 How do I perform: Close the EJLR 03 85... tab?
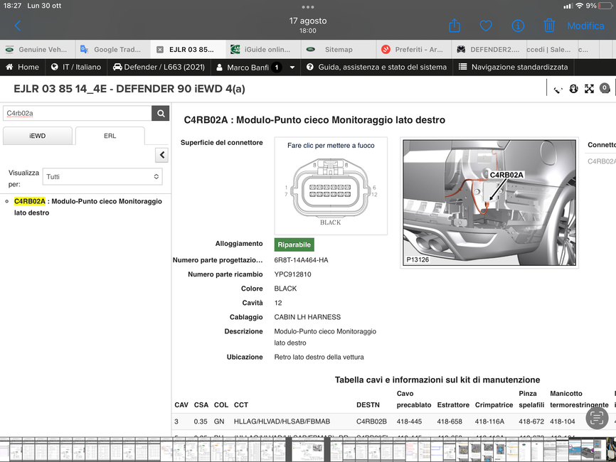[x=160, y=50]
